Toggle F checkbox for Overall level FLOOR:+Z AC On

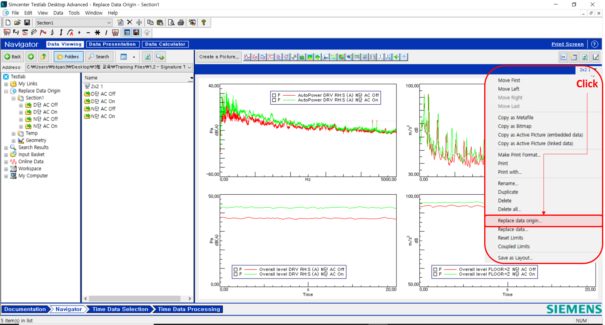pos(435,274)
